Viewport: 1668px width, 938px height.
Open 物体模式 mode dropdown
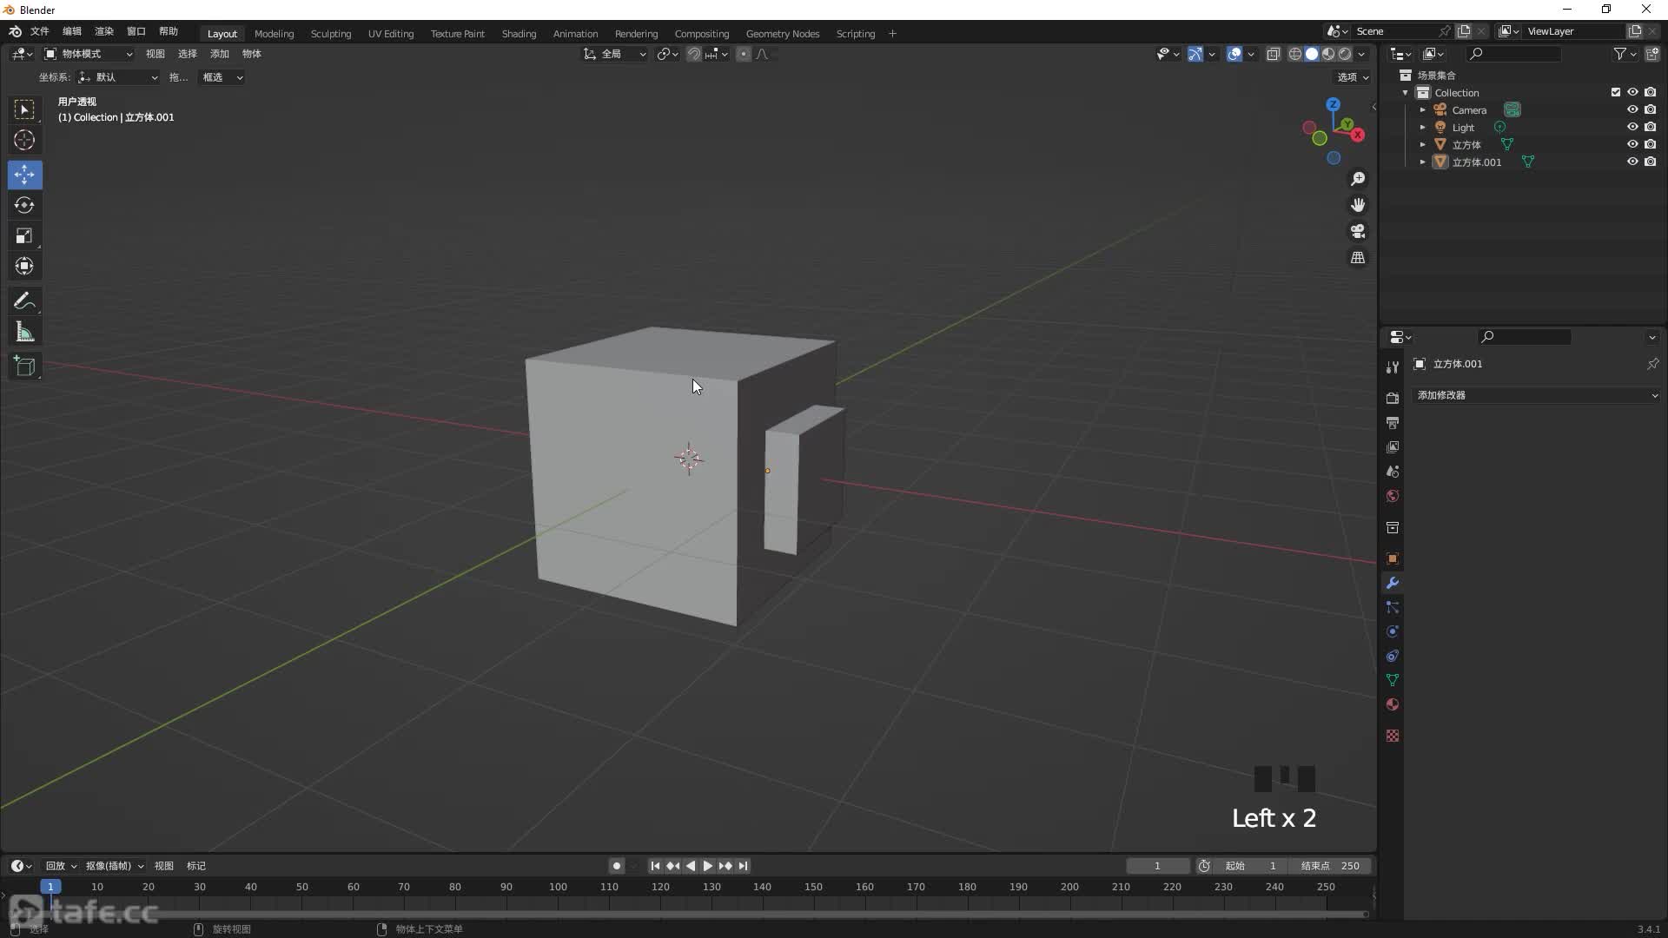[x=89, y=54]
